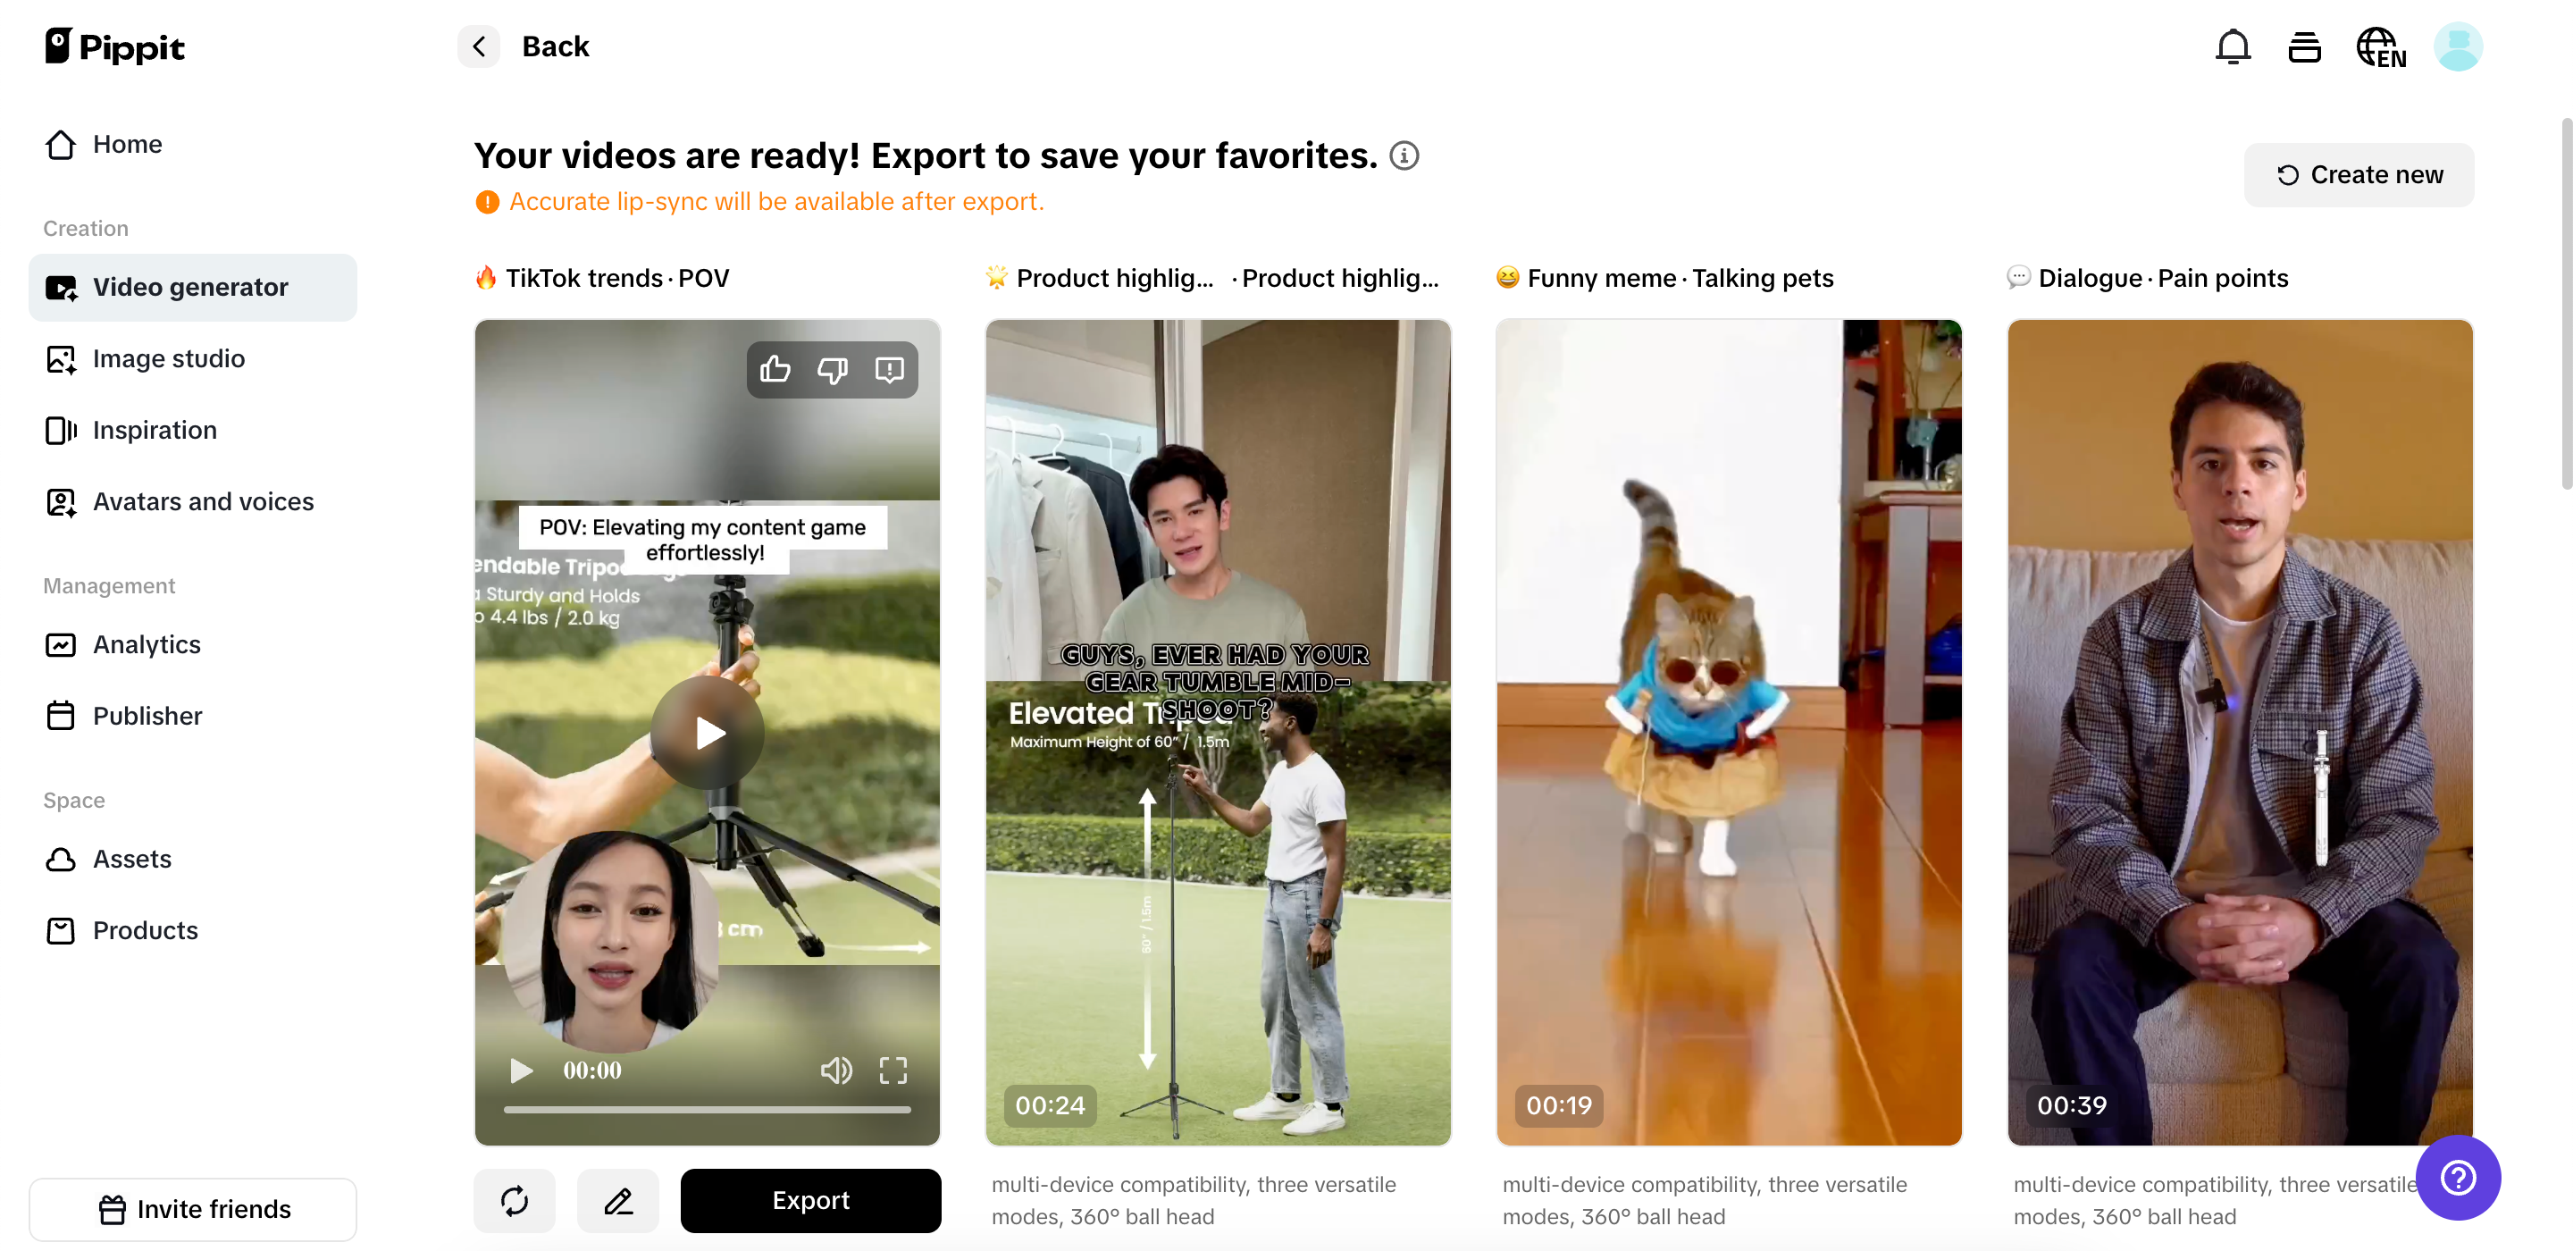Image resolution: width=2573 pixels, height=1251 pixels.
Task: Play the video from the control bar
Action: coord(520,1070)
